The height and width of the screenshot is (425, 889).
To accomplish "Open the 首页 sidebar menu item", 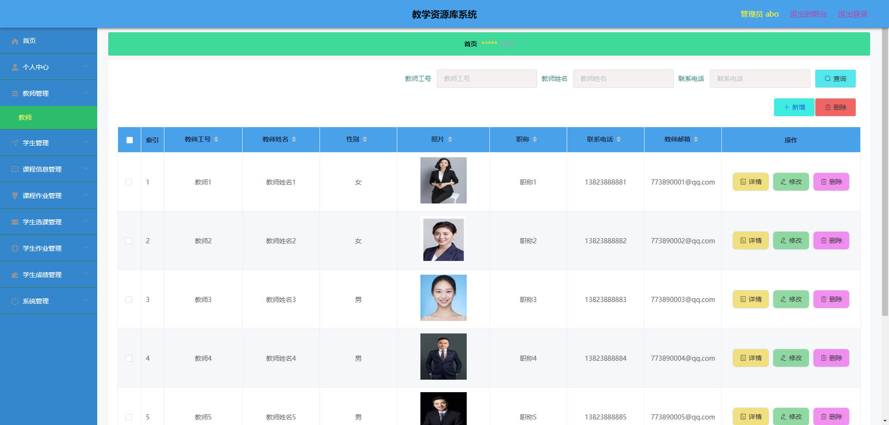I will pyautogui.click(x=49, y=41).
